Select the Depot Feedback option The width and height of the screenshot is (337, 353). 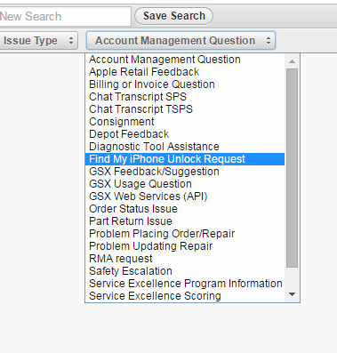click(x=185, y=134)
